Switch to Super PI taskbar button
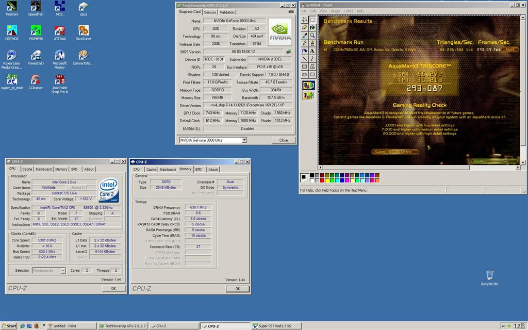This screenshot has height=330, width=528. coord(276,326)
